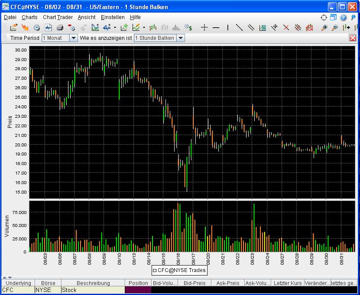Select the NYSE exchange cell
The image size is (360, 295).
48,290
